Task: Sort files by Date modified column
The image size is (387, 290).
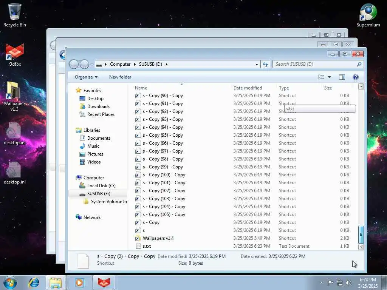Action: 248,88
